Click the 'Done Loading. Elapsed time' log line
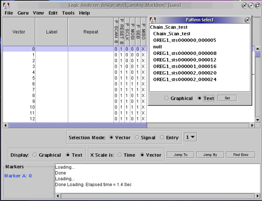Screen dimensions: 262x201 click(x=94, y=184)
